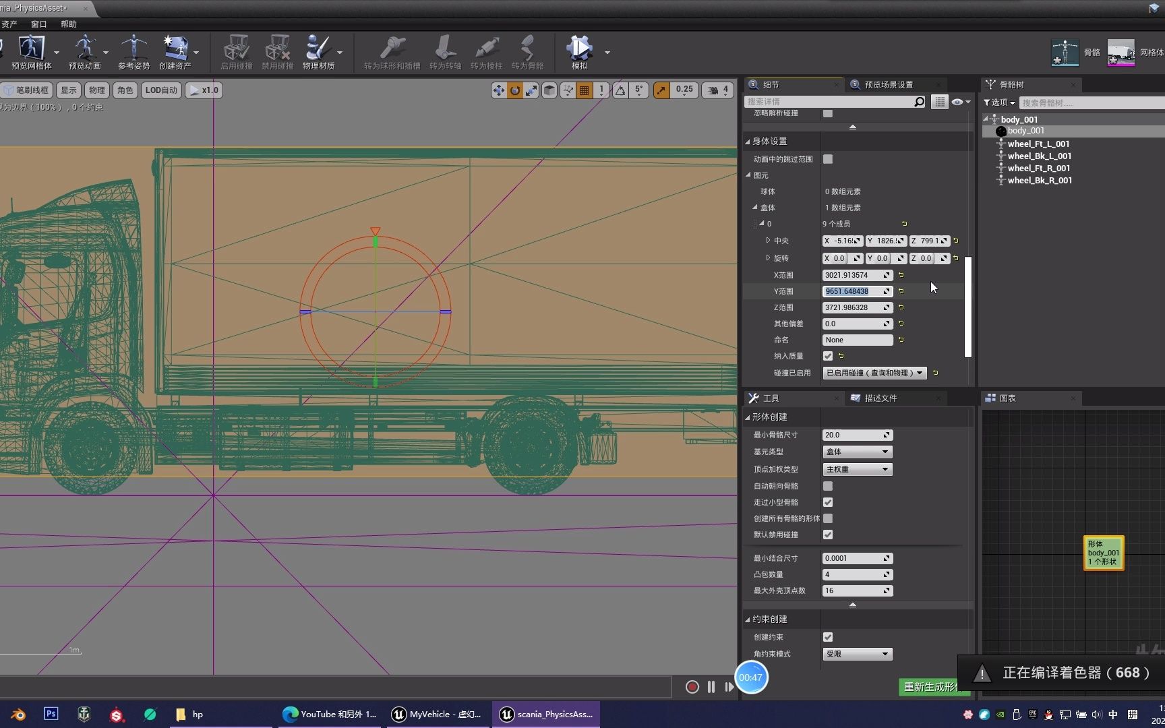The image size is (1165, 728).
Task: Click the 参考姿势 icon
Action: [x=133, y=52]
